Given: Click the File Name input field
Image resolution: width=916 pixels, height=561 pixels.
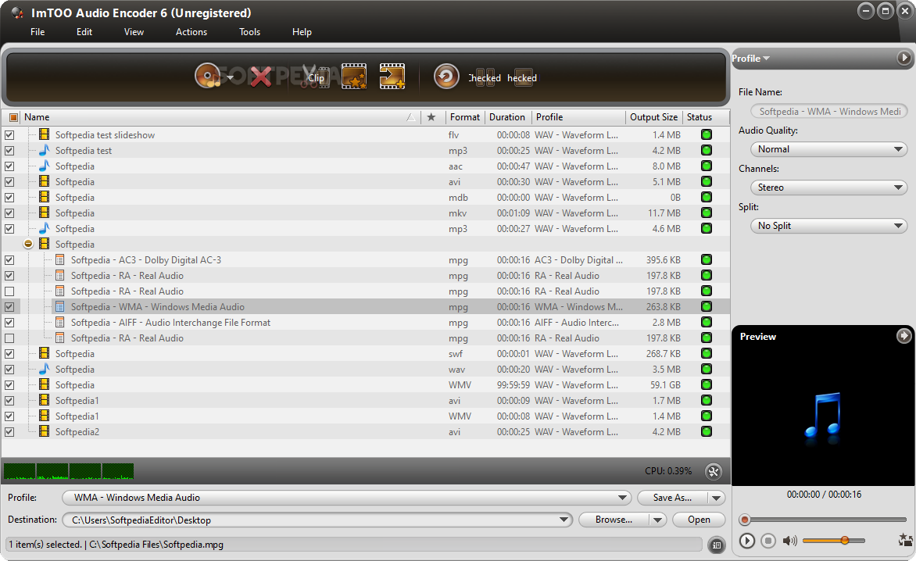Looking at the screenshot, I should coord(828,111).
